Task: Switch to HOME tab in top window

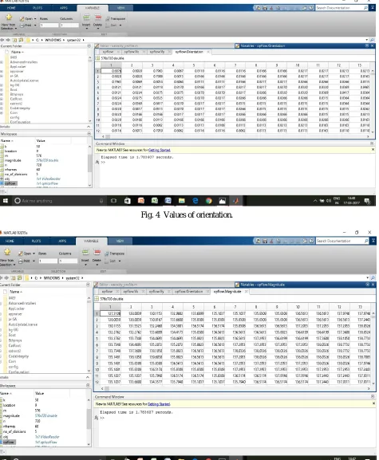Action: point(11,8)
